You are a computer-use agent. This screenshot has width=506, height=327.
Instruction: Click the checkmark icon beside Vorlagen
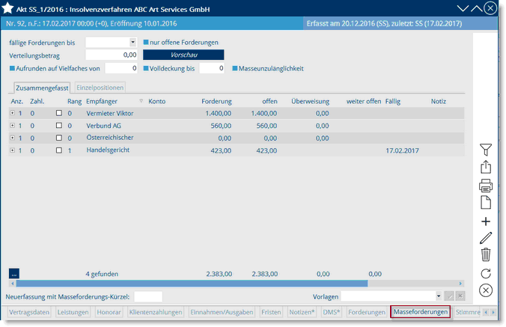pyautogui.click(x=449, y=296)
